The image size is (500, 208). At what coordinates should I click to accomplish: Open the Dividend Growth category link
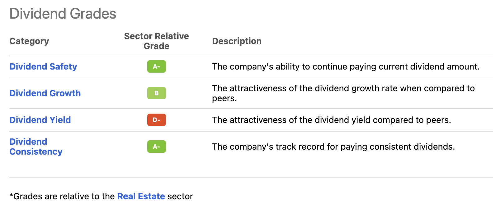[45, 93]
